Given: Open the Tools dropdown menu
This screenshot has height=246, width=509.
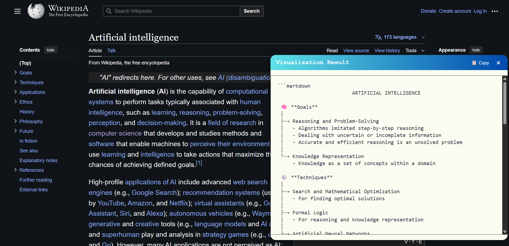Looking at the screenshot, I should point(415,51).
